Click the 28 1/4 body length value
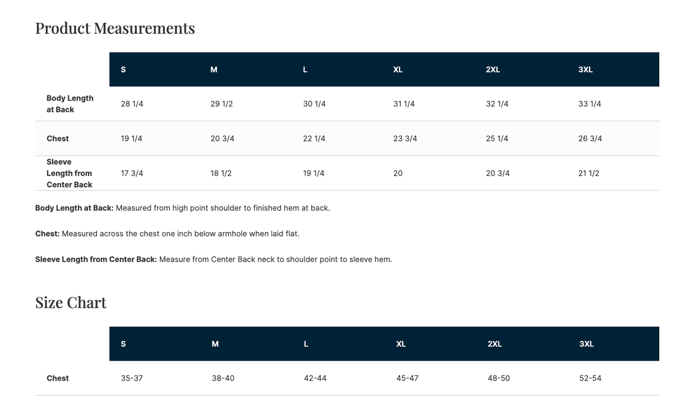Viewport: 685px width, 417px height. point(132,104)
